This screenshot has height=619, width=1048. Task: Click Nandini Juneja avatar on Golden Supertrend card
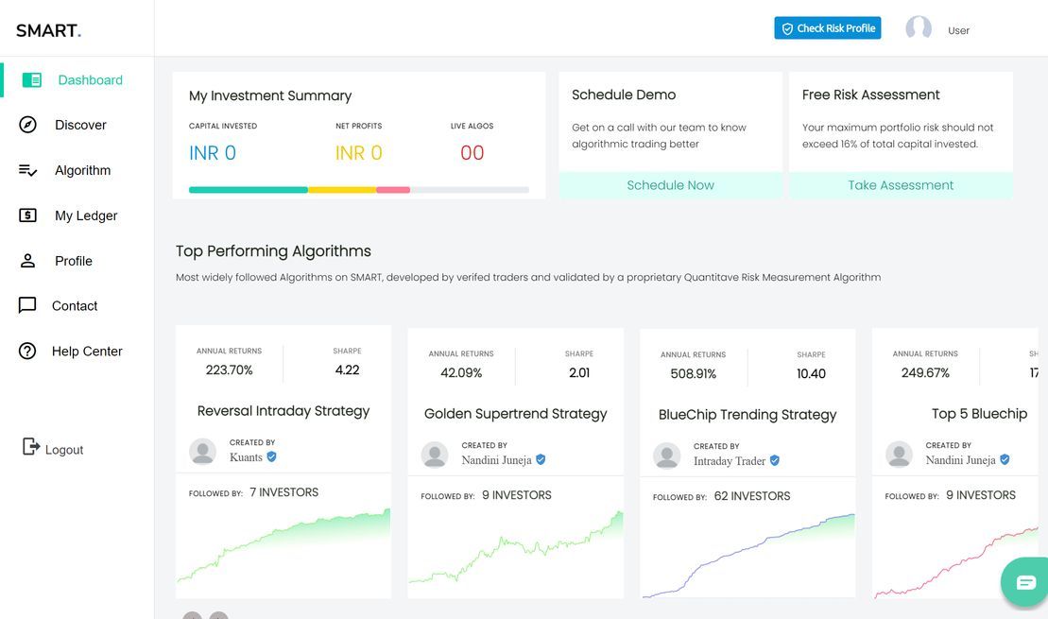(435, 455)
